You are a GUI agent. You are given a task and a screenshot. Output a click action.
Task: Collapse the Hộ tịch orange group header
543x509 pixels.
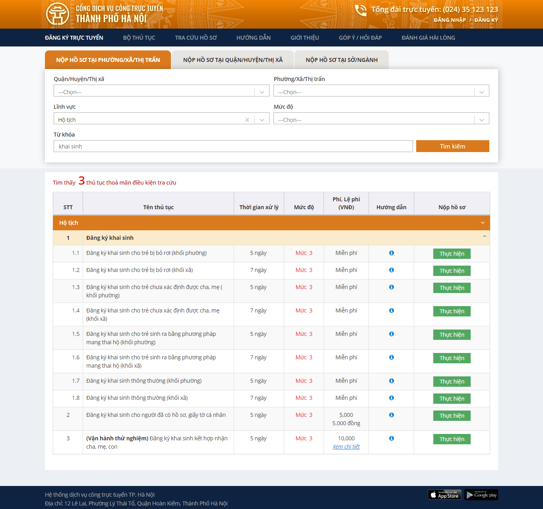pyautogui.click(x=483, y=223)
